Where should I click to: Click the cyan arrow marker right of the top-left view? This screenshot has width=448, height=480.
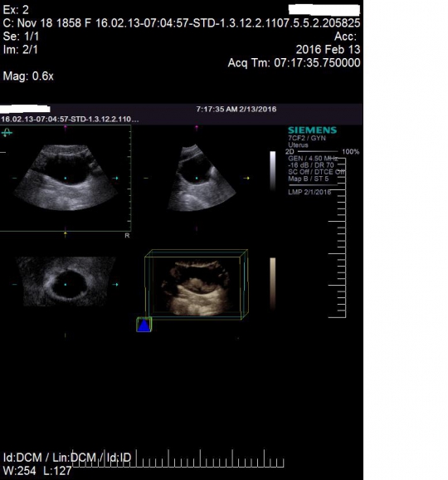[115, 178]
